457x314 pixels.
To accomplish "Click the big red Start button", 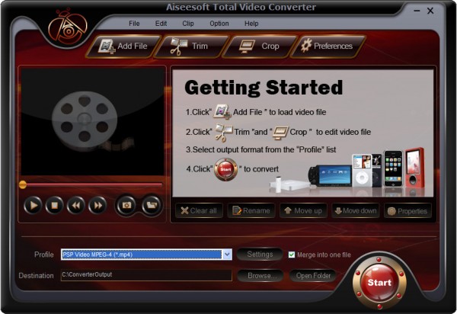I will (379, 282).
